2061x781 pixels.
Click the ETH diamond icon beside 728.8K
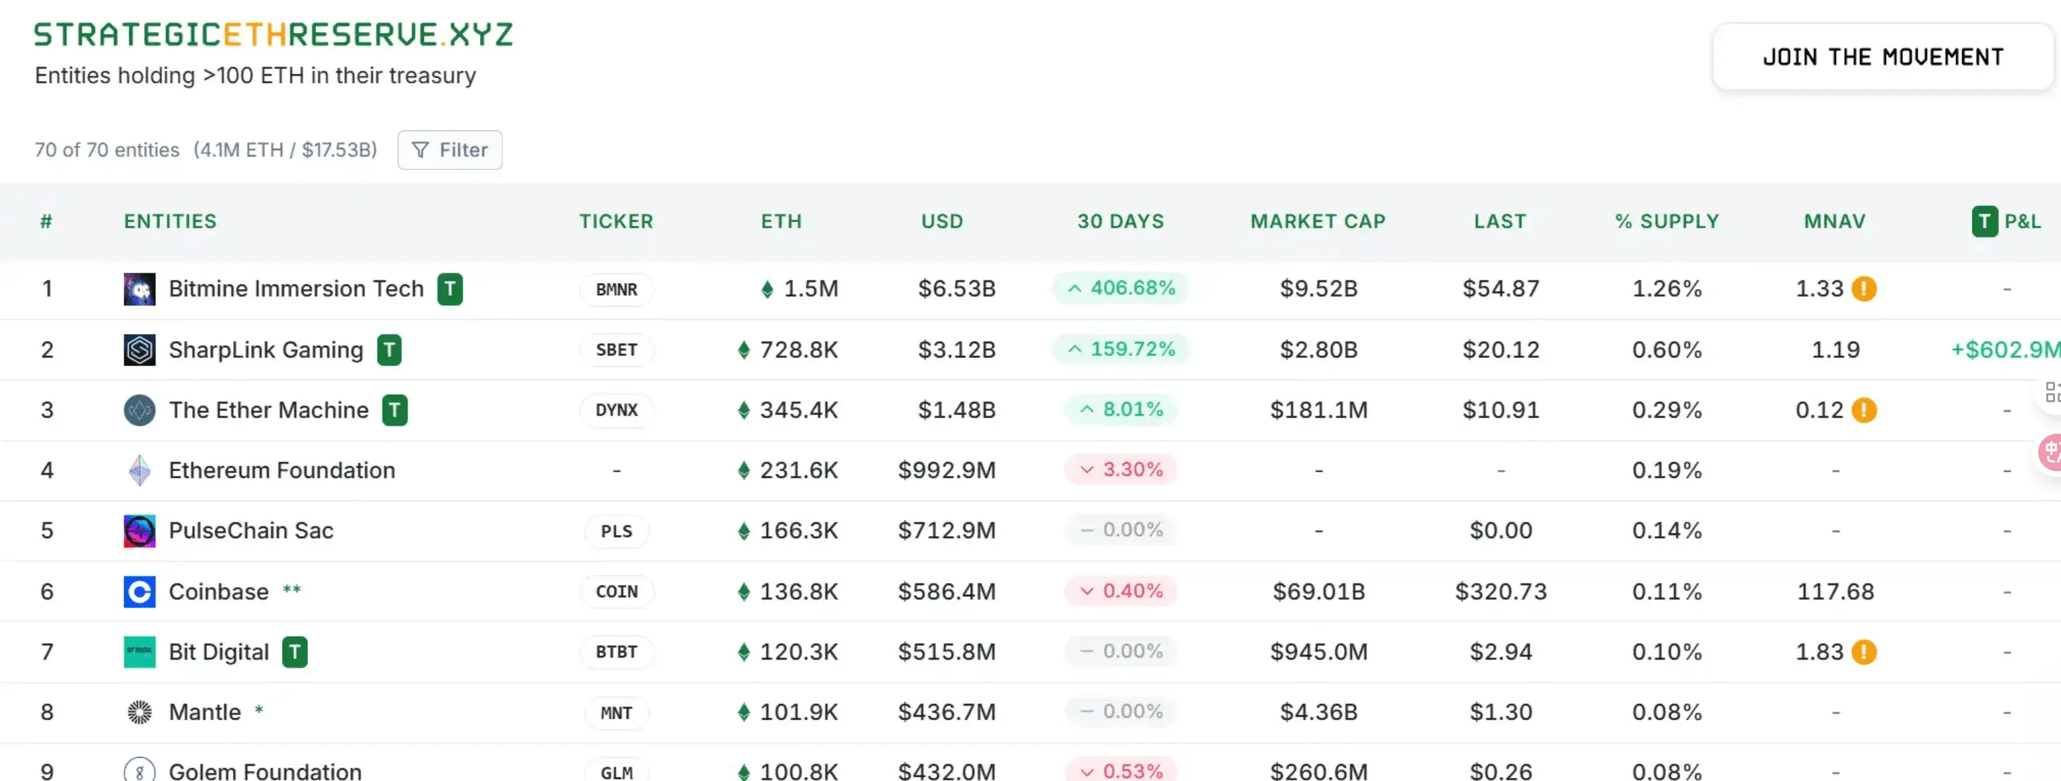(x=743, y=349)
